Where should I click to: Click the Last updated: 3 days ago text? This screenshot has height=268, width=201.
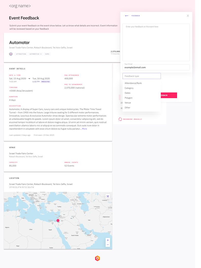(x=20, y=135)
